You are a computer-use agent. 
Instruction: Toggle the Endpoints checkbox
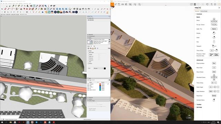pos(88,60)
